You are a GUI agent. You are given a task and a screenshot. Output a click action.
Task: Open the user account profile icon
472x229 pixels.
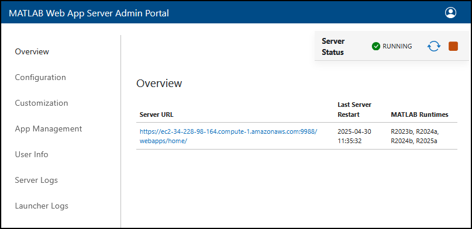450,13
